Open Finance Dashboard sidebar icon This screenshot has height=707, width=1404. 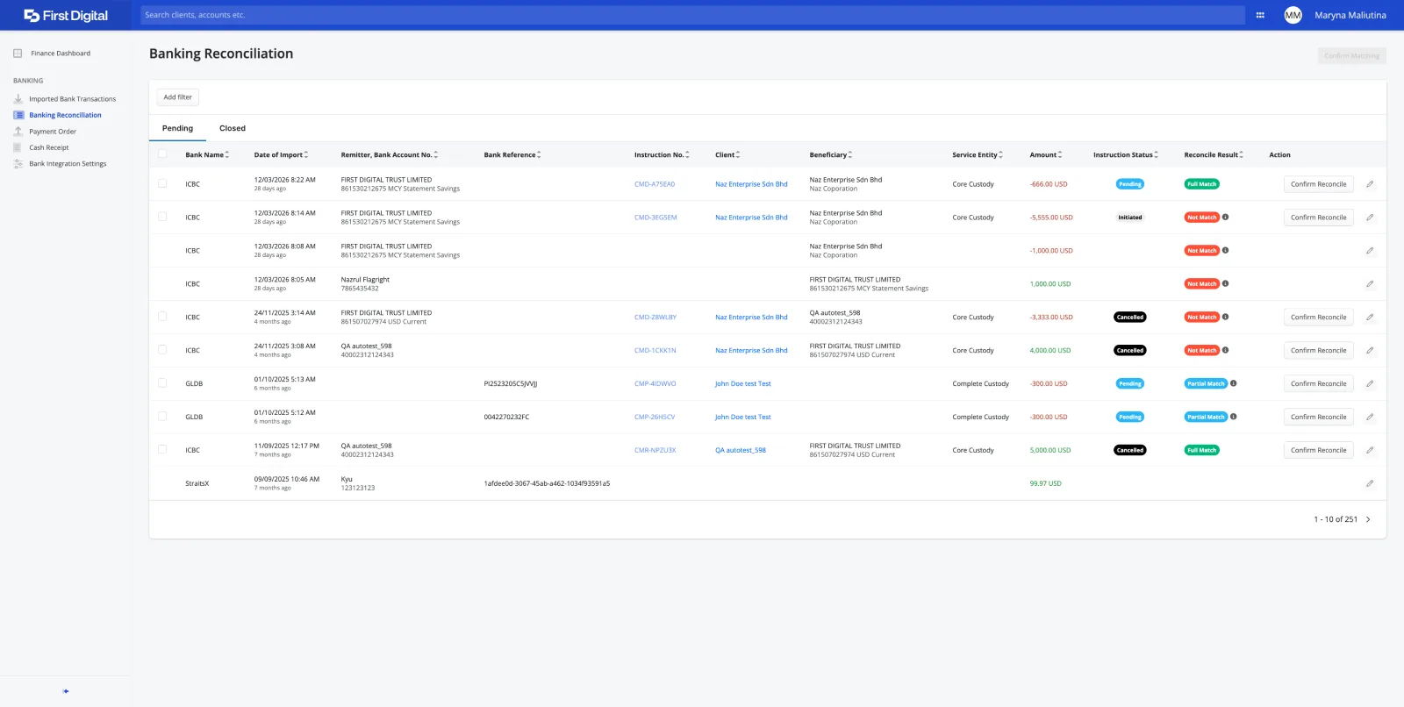pos(18,54)
